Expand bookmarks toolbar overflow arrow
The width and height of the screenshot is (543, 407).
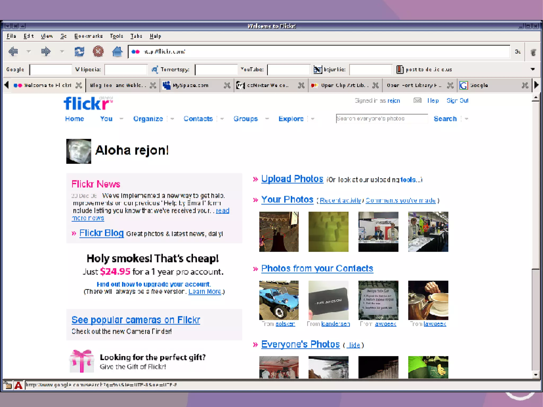tap(532, 69)
